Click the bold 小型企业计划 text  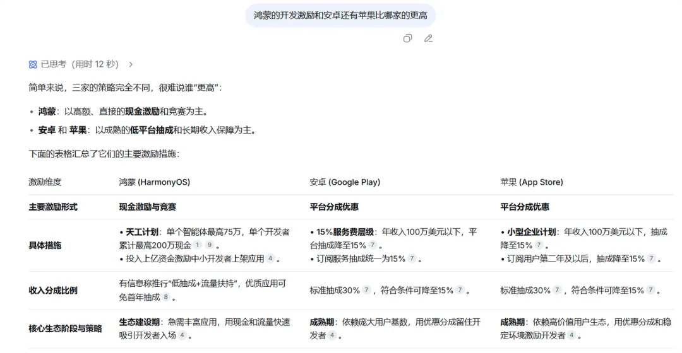[x=532, y=233]
